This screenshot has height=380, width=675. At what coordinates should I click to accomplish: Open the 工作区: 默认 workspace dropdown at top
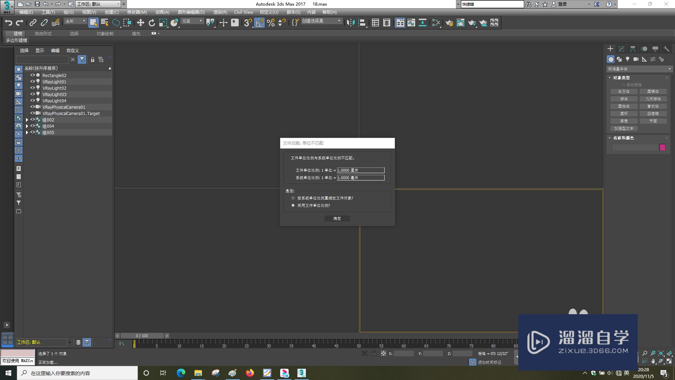pyautogui.click(x=98, y=4)
